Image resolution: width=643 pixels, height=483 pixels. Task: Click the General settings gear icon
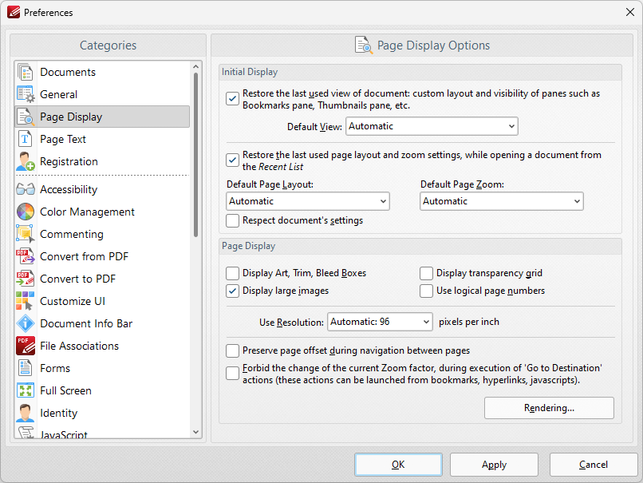[x=26, y=94]
